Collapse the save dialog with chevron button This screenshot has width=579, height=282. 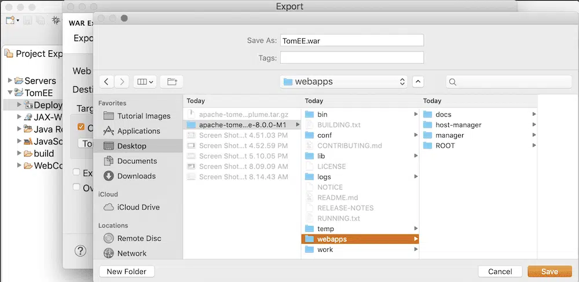[x=419, y=82]
